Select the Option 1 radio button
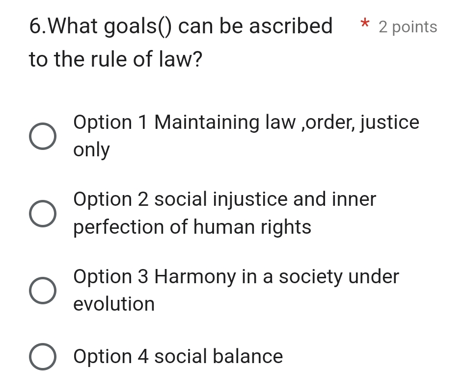Screen dimensions: 464x392 click(x=43, y=136)
